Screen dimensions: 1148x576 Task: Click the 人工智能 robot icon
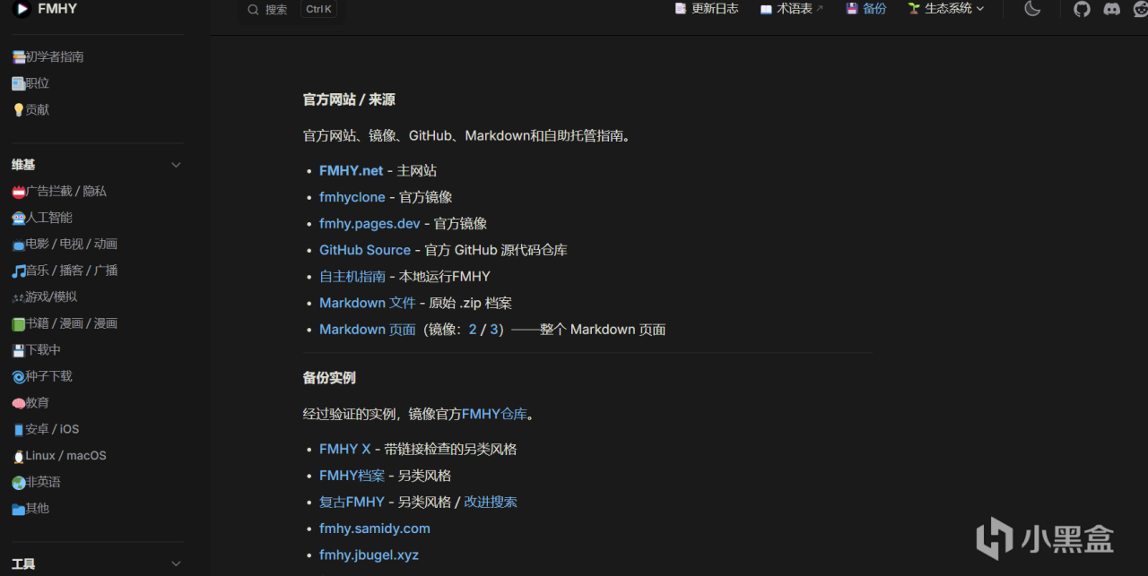coord(18,218)
